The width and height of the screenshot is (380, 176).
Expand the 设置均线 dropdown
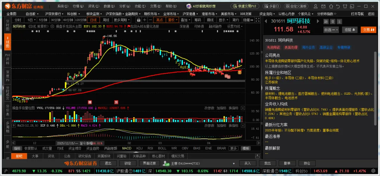tap(235, 26)
